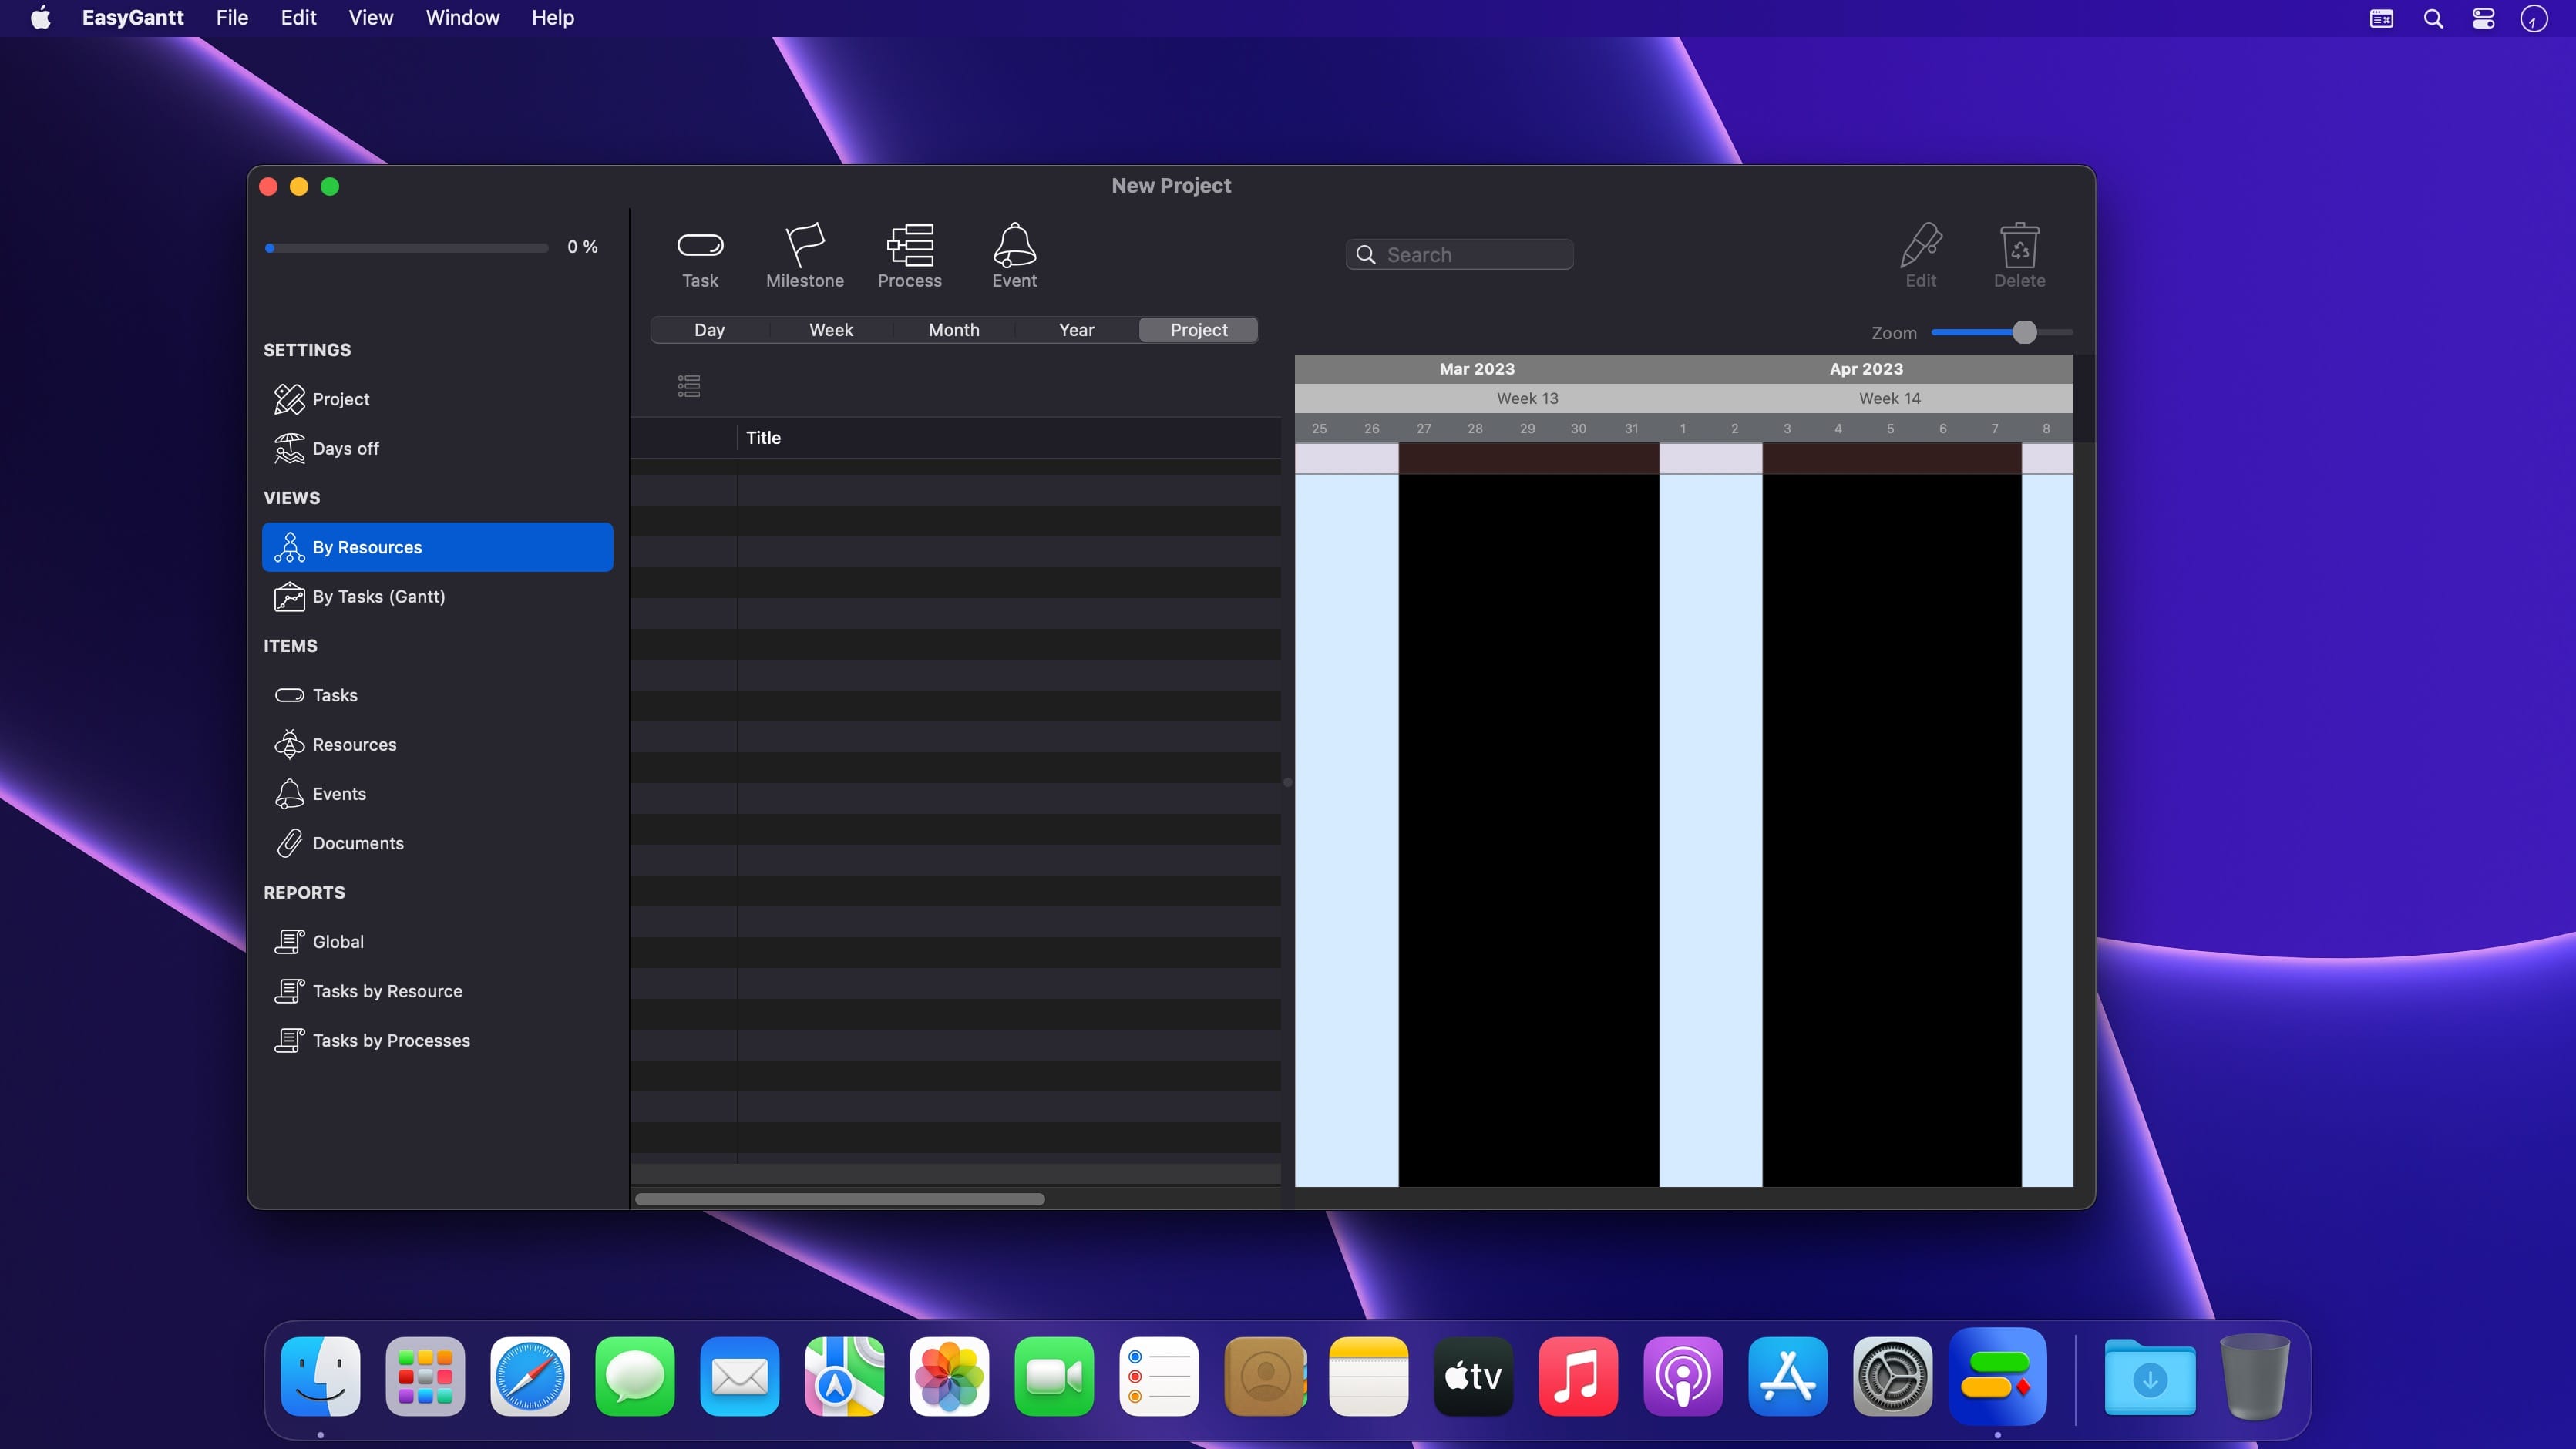The width and height of the screenshot is (2576, 1449).
Task: Switch timeline to Day view
Action: 709,330
